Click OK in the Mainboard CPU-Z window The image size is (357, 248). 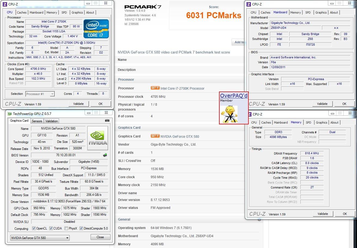pos(344,104)
